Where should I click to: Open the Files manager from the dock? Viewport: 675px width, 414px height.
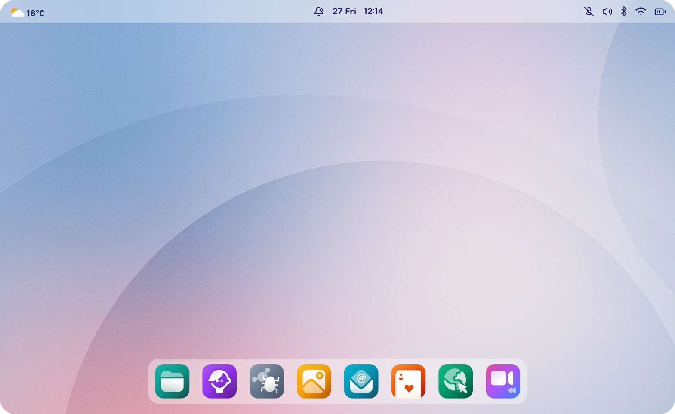[x=172, y=381]
